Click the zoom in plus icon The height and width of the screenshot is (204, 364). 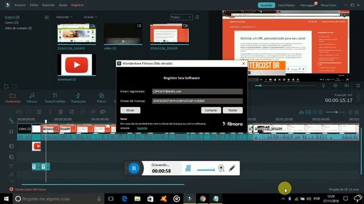coord(321,112)
